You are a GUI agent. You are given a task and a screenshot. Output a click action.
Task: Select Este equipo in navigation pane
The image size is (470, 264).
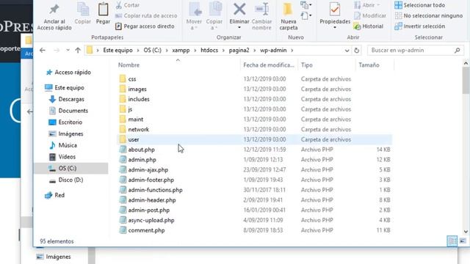point(65,88)
